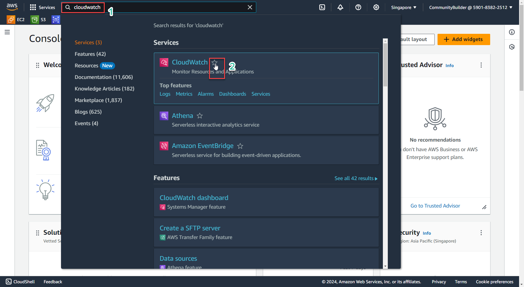Open the hamburger navigation menu
Image resolution: width=524 pixels, height=287 pixels.
click(7, 32)
